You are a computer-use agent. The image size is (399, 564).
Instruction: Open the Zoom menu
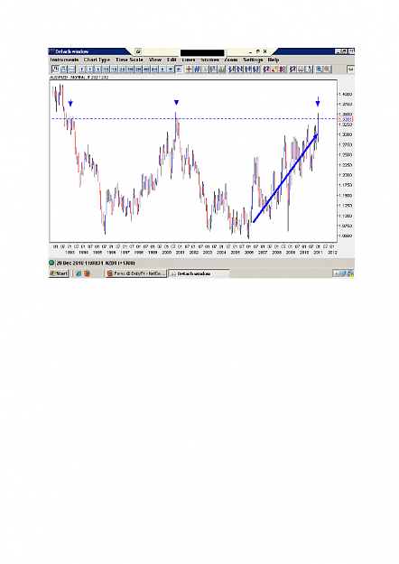pyautogui.click(x=231, y=60)
